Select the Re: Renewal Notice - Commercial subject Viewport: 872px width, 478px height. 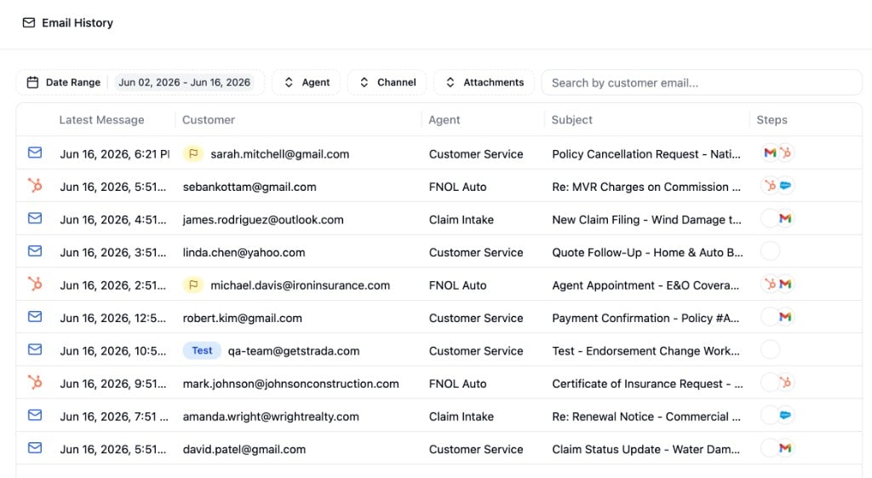[646, 417]
